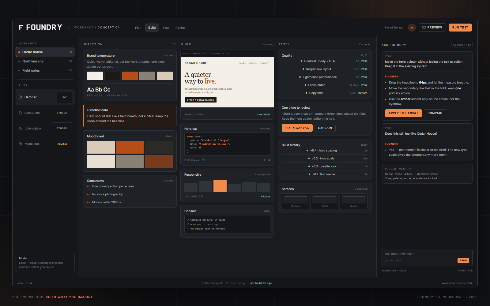Open the Mobile screen thumbnail

click(354, 201)
